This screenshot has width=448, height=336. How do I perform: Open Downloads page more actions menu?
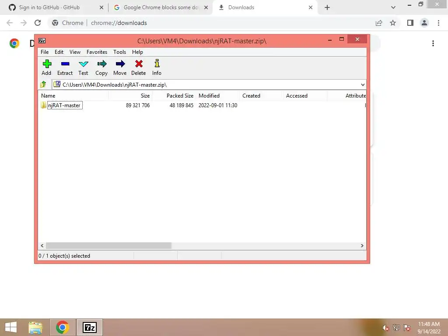click(433, 43)
